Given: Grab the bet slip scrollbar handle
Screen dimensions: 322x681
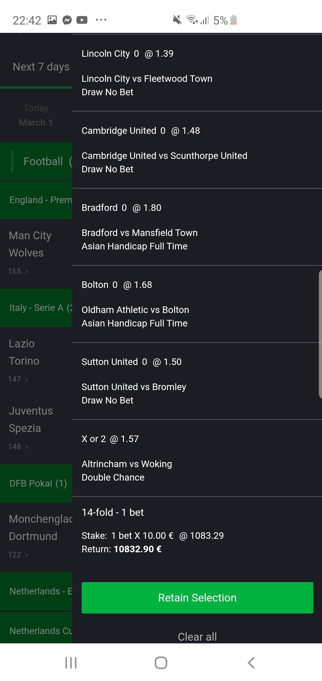Looking at the screenshot, I should 320,334.
